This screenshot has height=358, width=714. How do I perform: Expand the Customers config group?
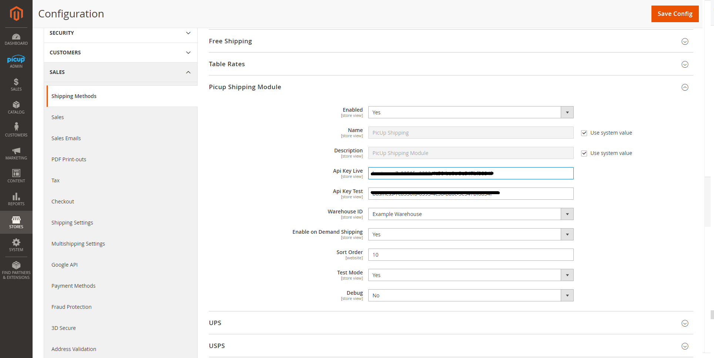click(x=121, y=53)
